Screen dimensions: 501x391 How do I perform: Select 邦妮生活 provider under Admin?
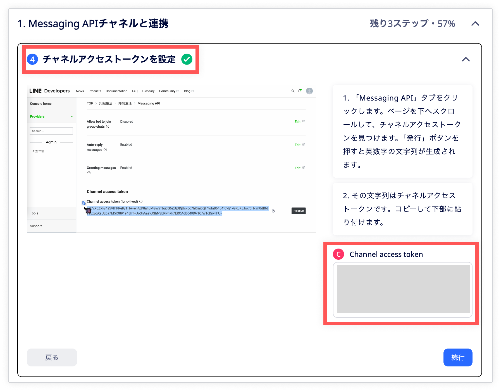(x=38, y=151)
